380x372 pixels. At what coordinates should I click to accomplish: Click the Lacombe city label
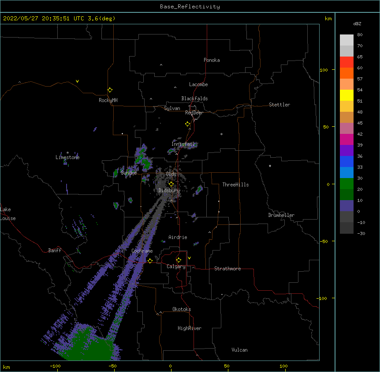198,84
